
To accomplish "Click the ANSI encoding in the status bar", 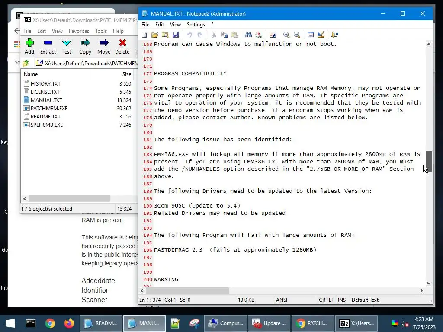I will pyautogui.click(x=281, y=300).
